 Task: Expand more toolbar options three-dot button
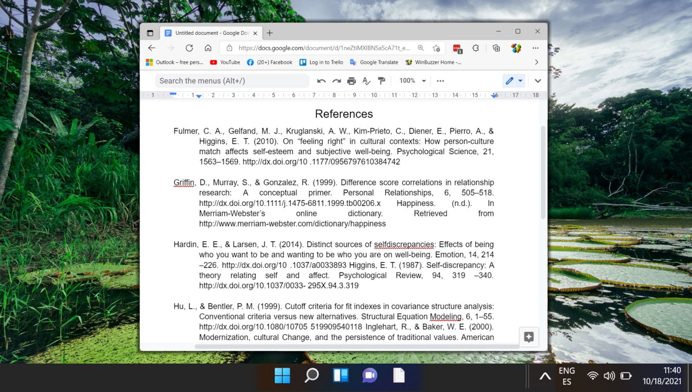(x=440, y=81)
